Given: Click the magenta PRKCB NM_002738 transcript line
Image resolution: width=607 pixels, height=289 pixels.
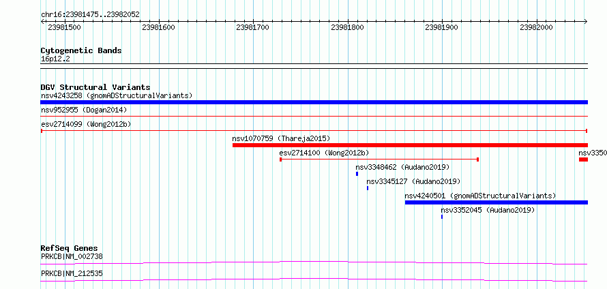Looking at the screenshot, I should point(314,262).
